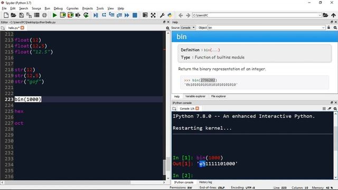Image resolution: width=338 pixels, height=190 pixels.
Task: Open the Projects menu
Action: pos(88,8)
